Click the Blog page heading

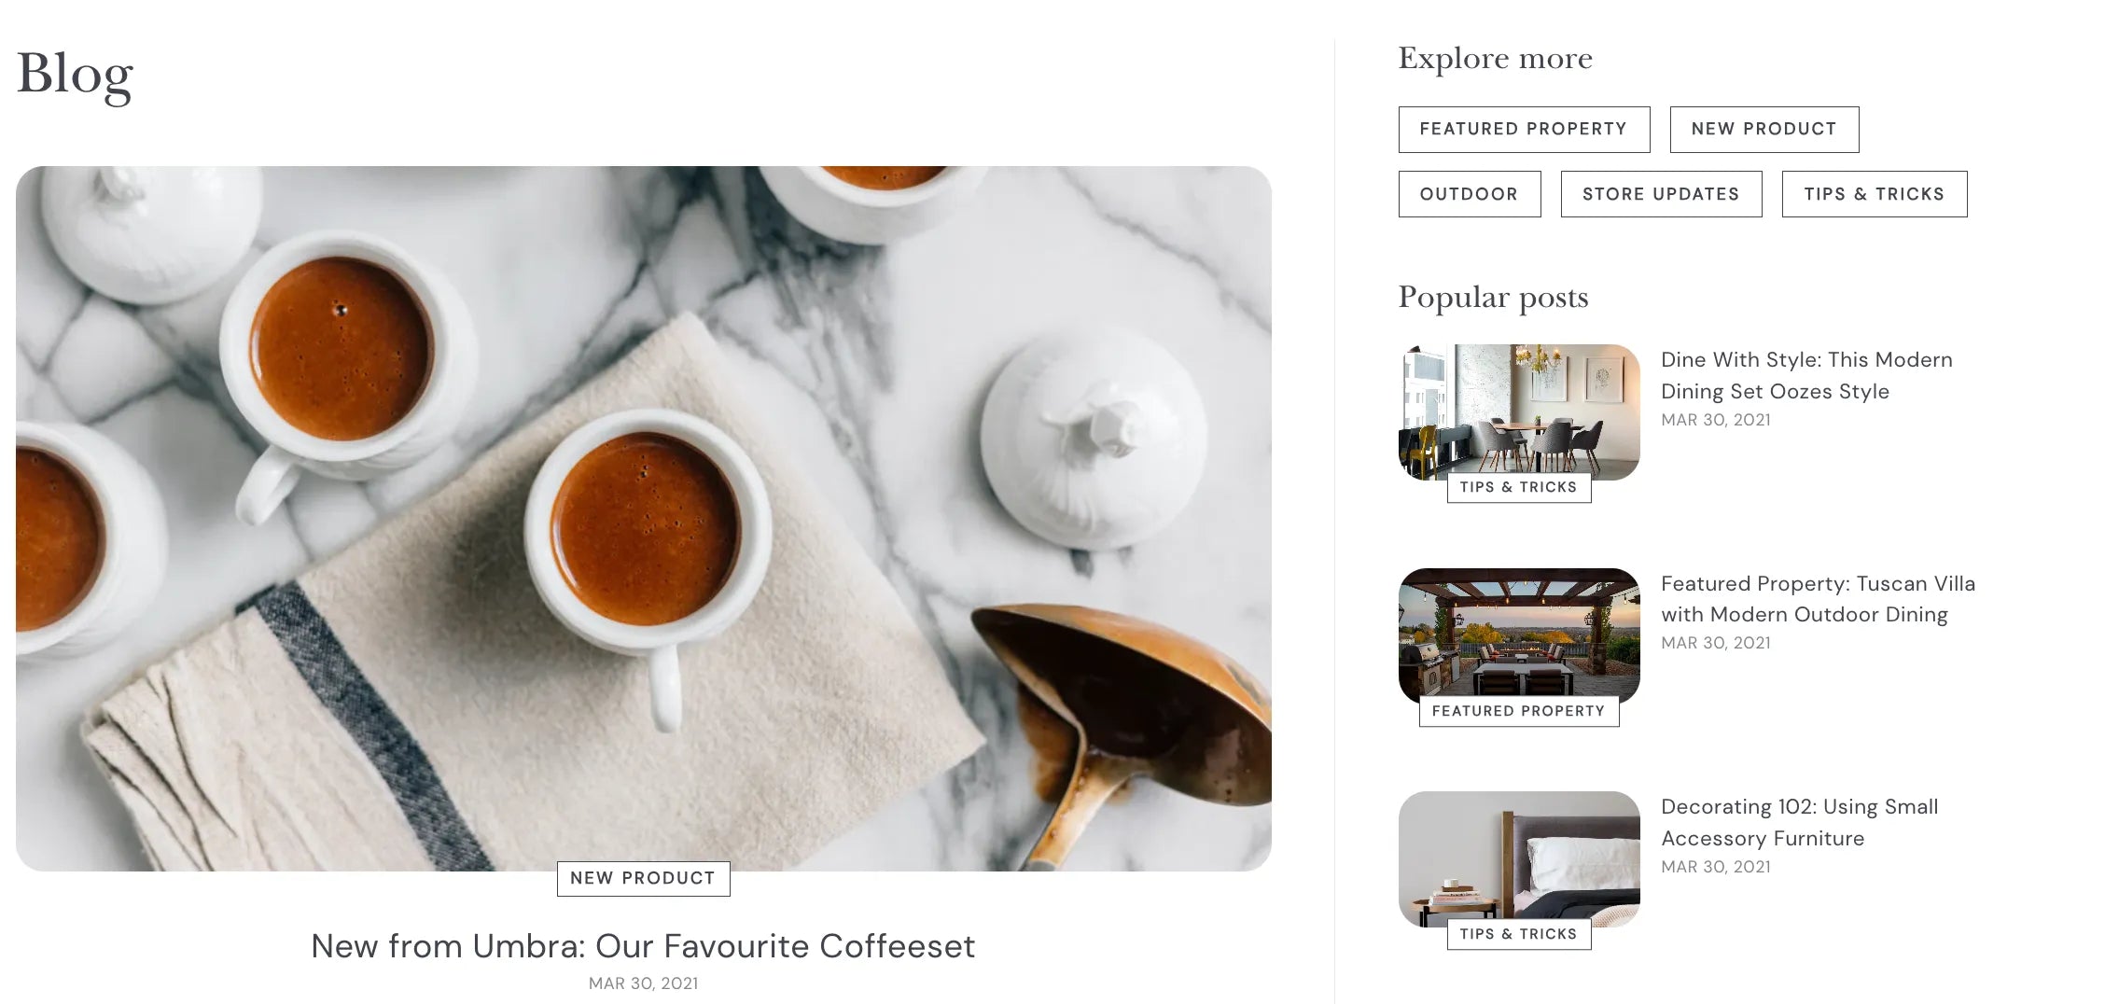tap(75, 74)
